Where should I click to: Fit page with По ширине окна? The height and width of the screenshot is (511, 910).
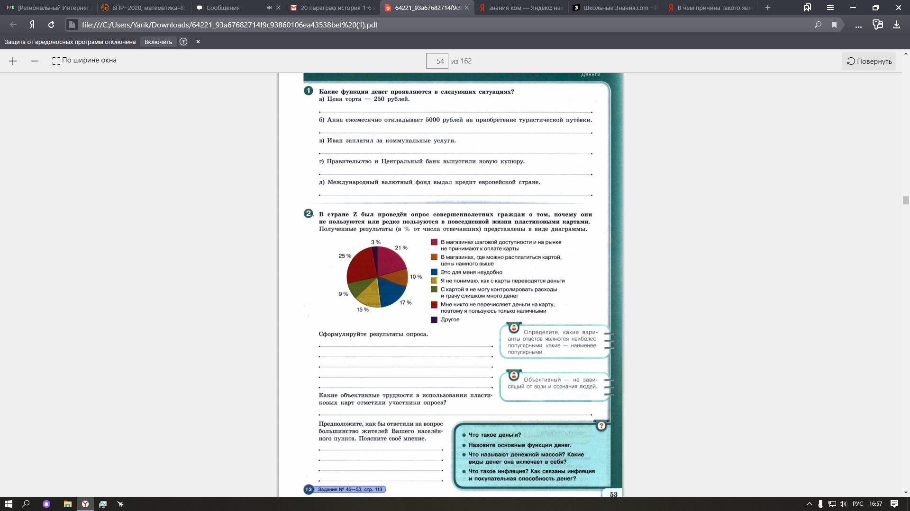pyautogui.click(x=84, y=61)
